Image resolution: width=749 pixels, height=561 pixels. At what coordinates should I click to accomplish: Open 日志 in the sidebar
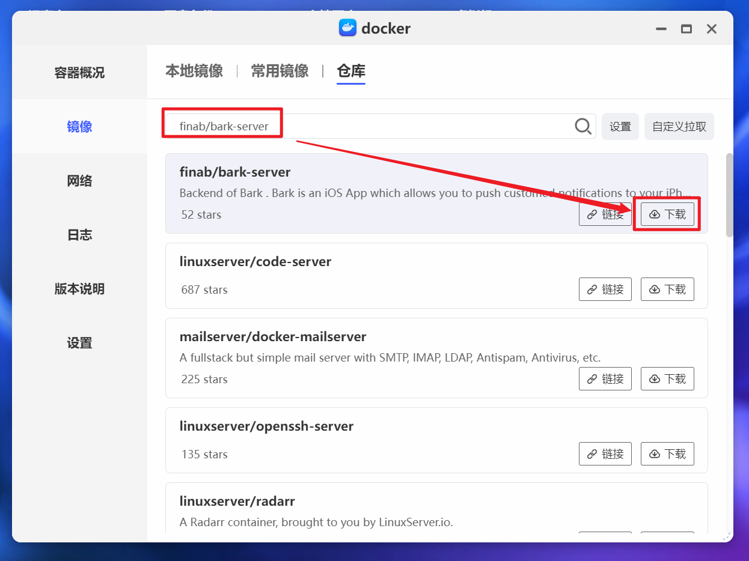(79, 235)
